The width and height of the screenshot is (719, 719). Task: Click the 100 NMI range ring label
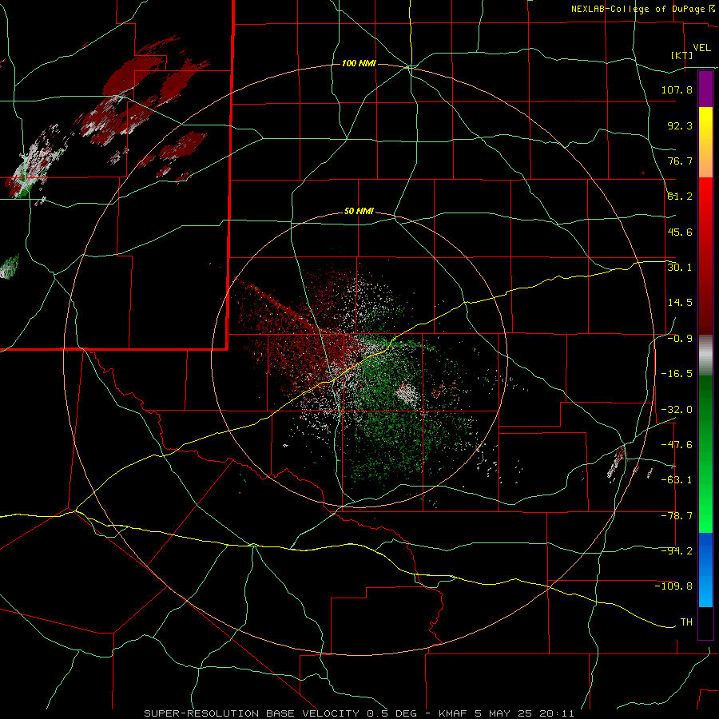click(359, 63)
